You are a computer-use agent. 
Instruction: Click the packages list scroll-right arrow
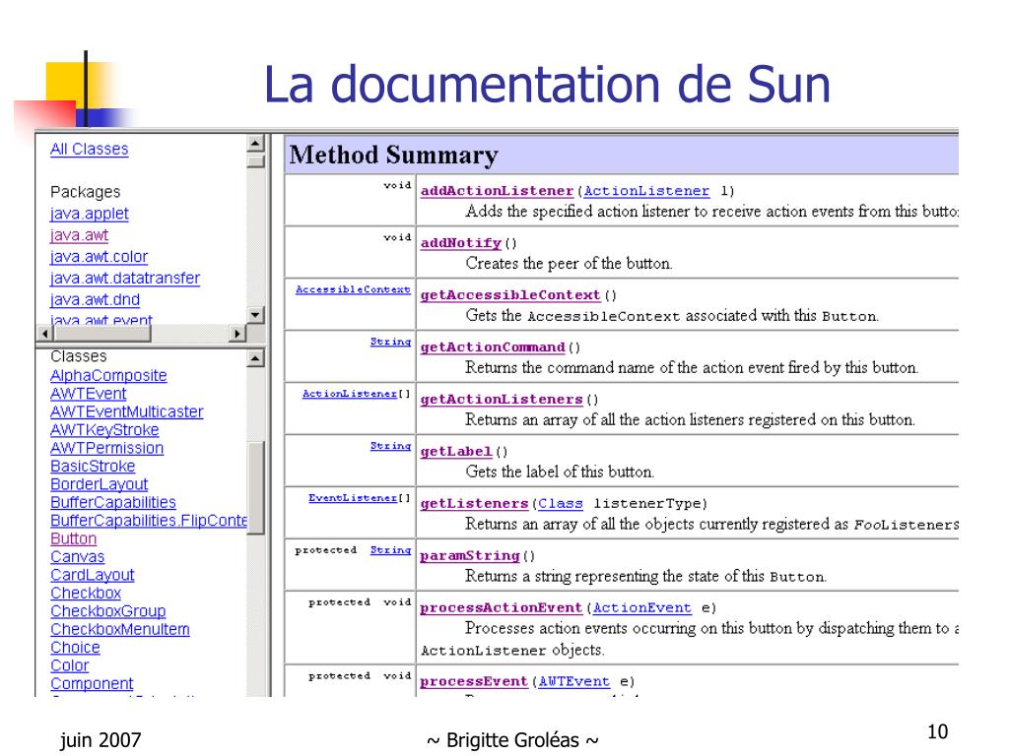pos(238,334)
